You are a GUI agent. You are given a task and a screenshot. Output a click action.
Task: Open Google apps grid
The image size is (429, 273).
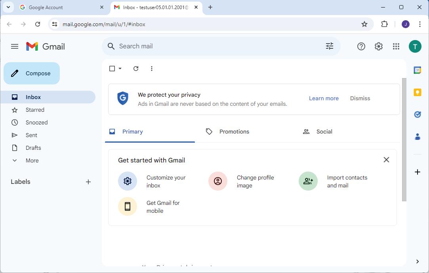coord(396,46)
